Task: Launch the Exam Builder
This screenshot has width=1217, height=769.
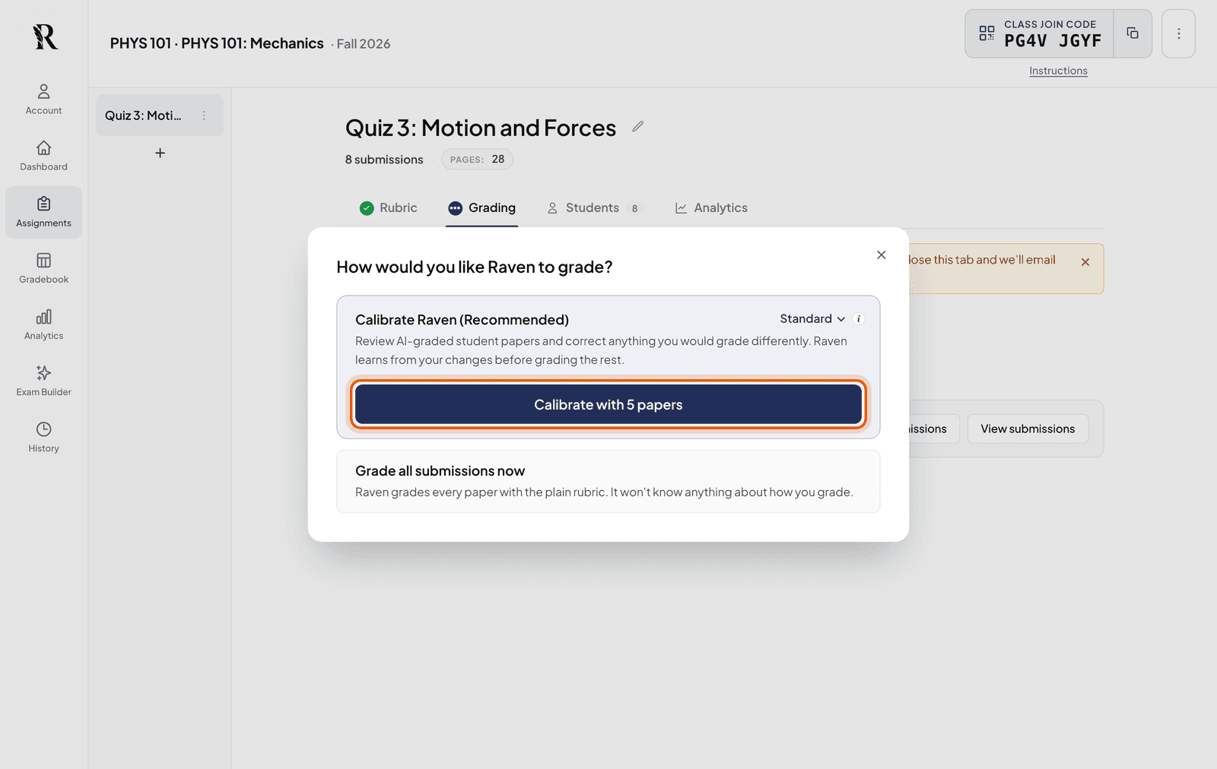Action: pyautogui.click(x=43, y=381)
